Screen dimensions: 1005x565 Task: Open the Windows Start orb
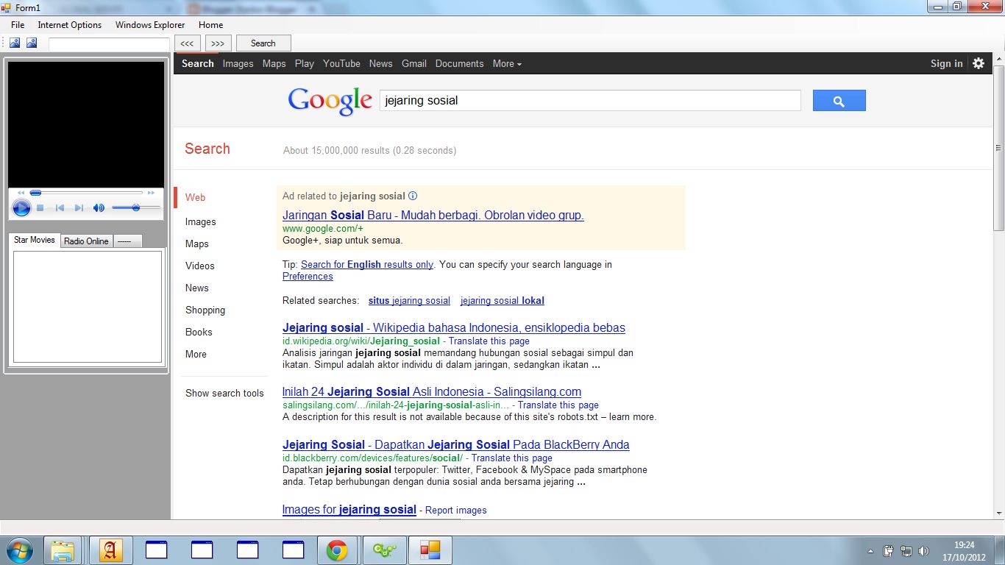(20, 550)
